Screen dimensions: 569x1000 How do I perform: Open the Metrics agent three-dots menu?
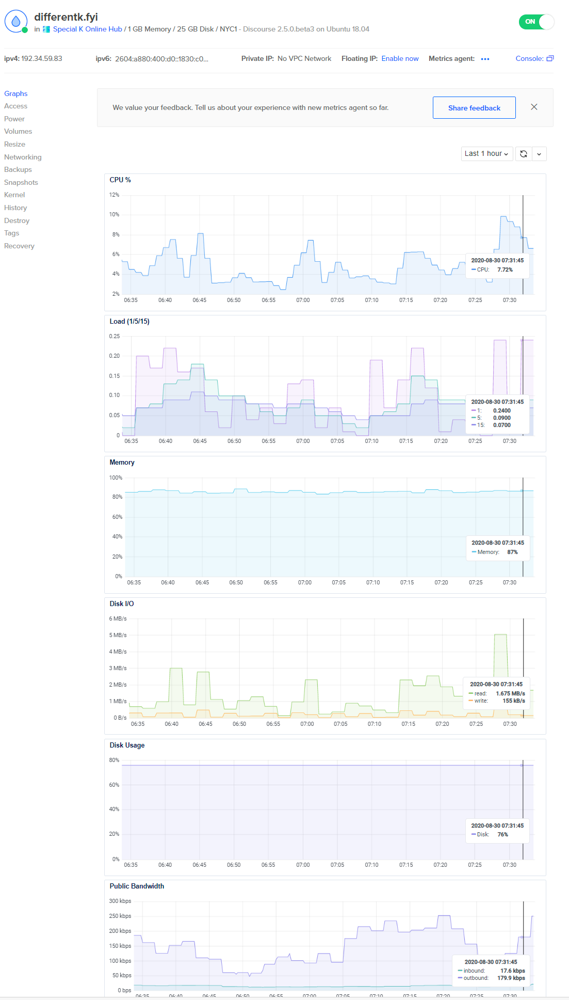(485, 59)
